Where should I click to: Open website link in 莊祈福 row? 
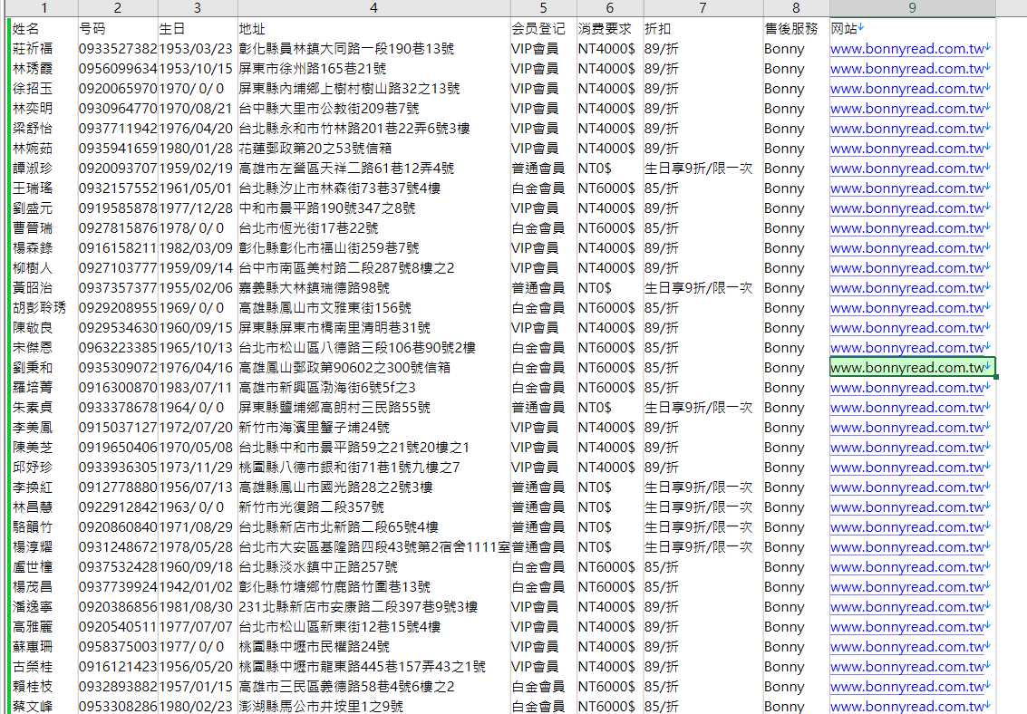coord(907,49)
